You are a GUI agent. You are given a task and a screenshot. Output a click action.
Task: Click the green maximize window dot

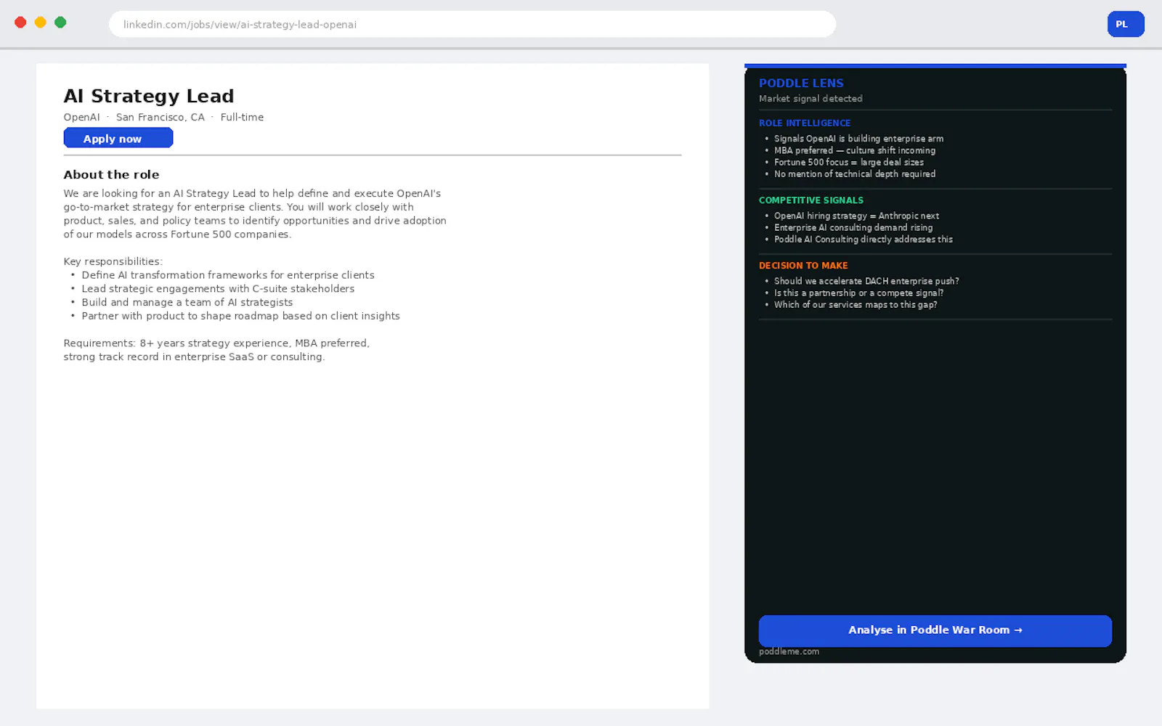(x=60, y=23)
